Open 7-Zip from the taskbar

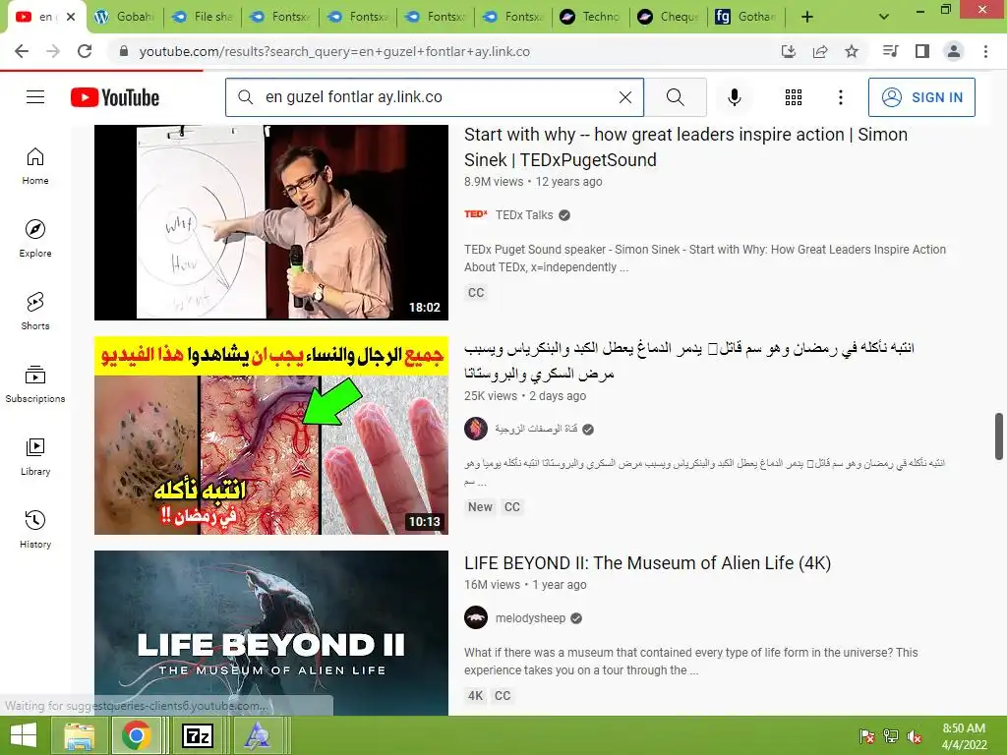coord(197,735)
